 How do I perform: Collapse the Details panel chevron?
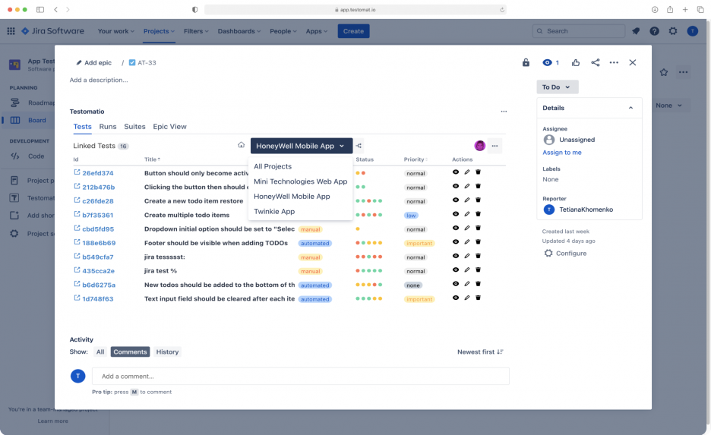(x=630, y=108)
